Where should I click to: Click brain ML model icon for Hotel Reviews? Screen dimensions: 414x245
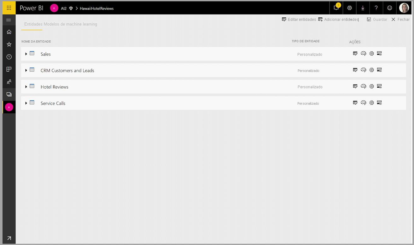pos(364,86)
